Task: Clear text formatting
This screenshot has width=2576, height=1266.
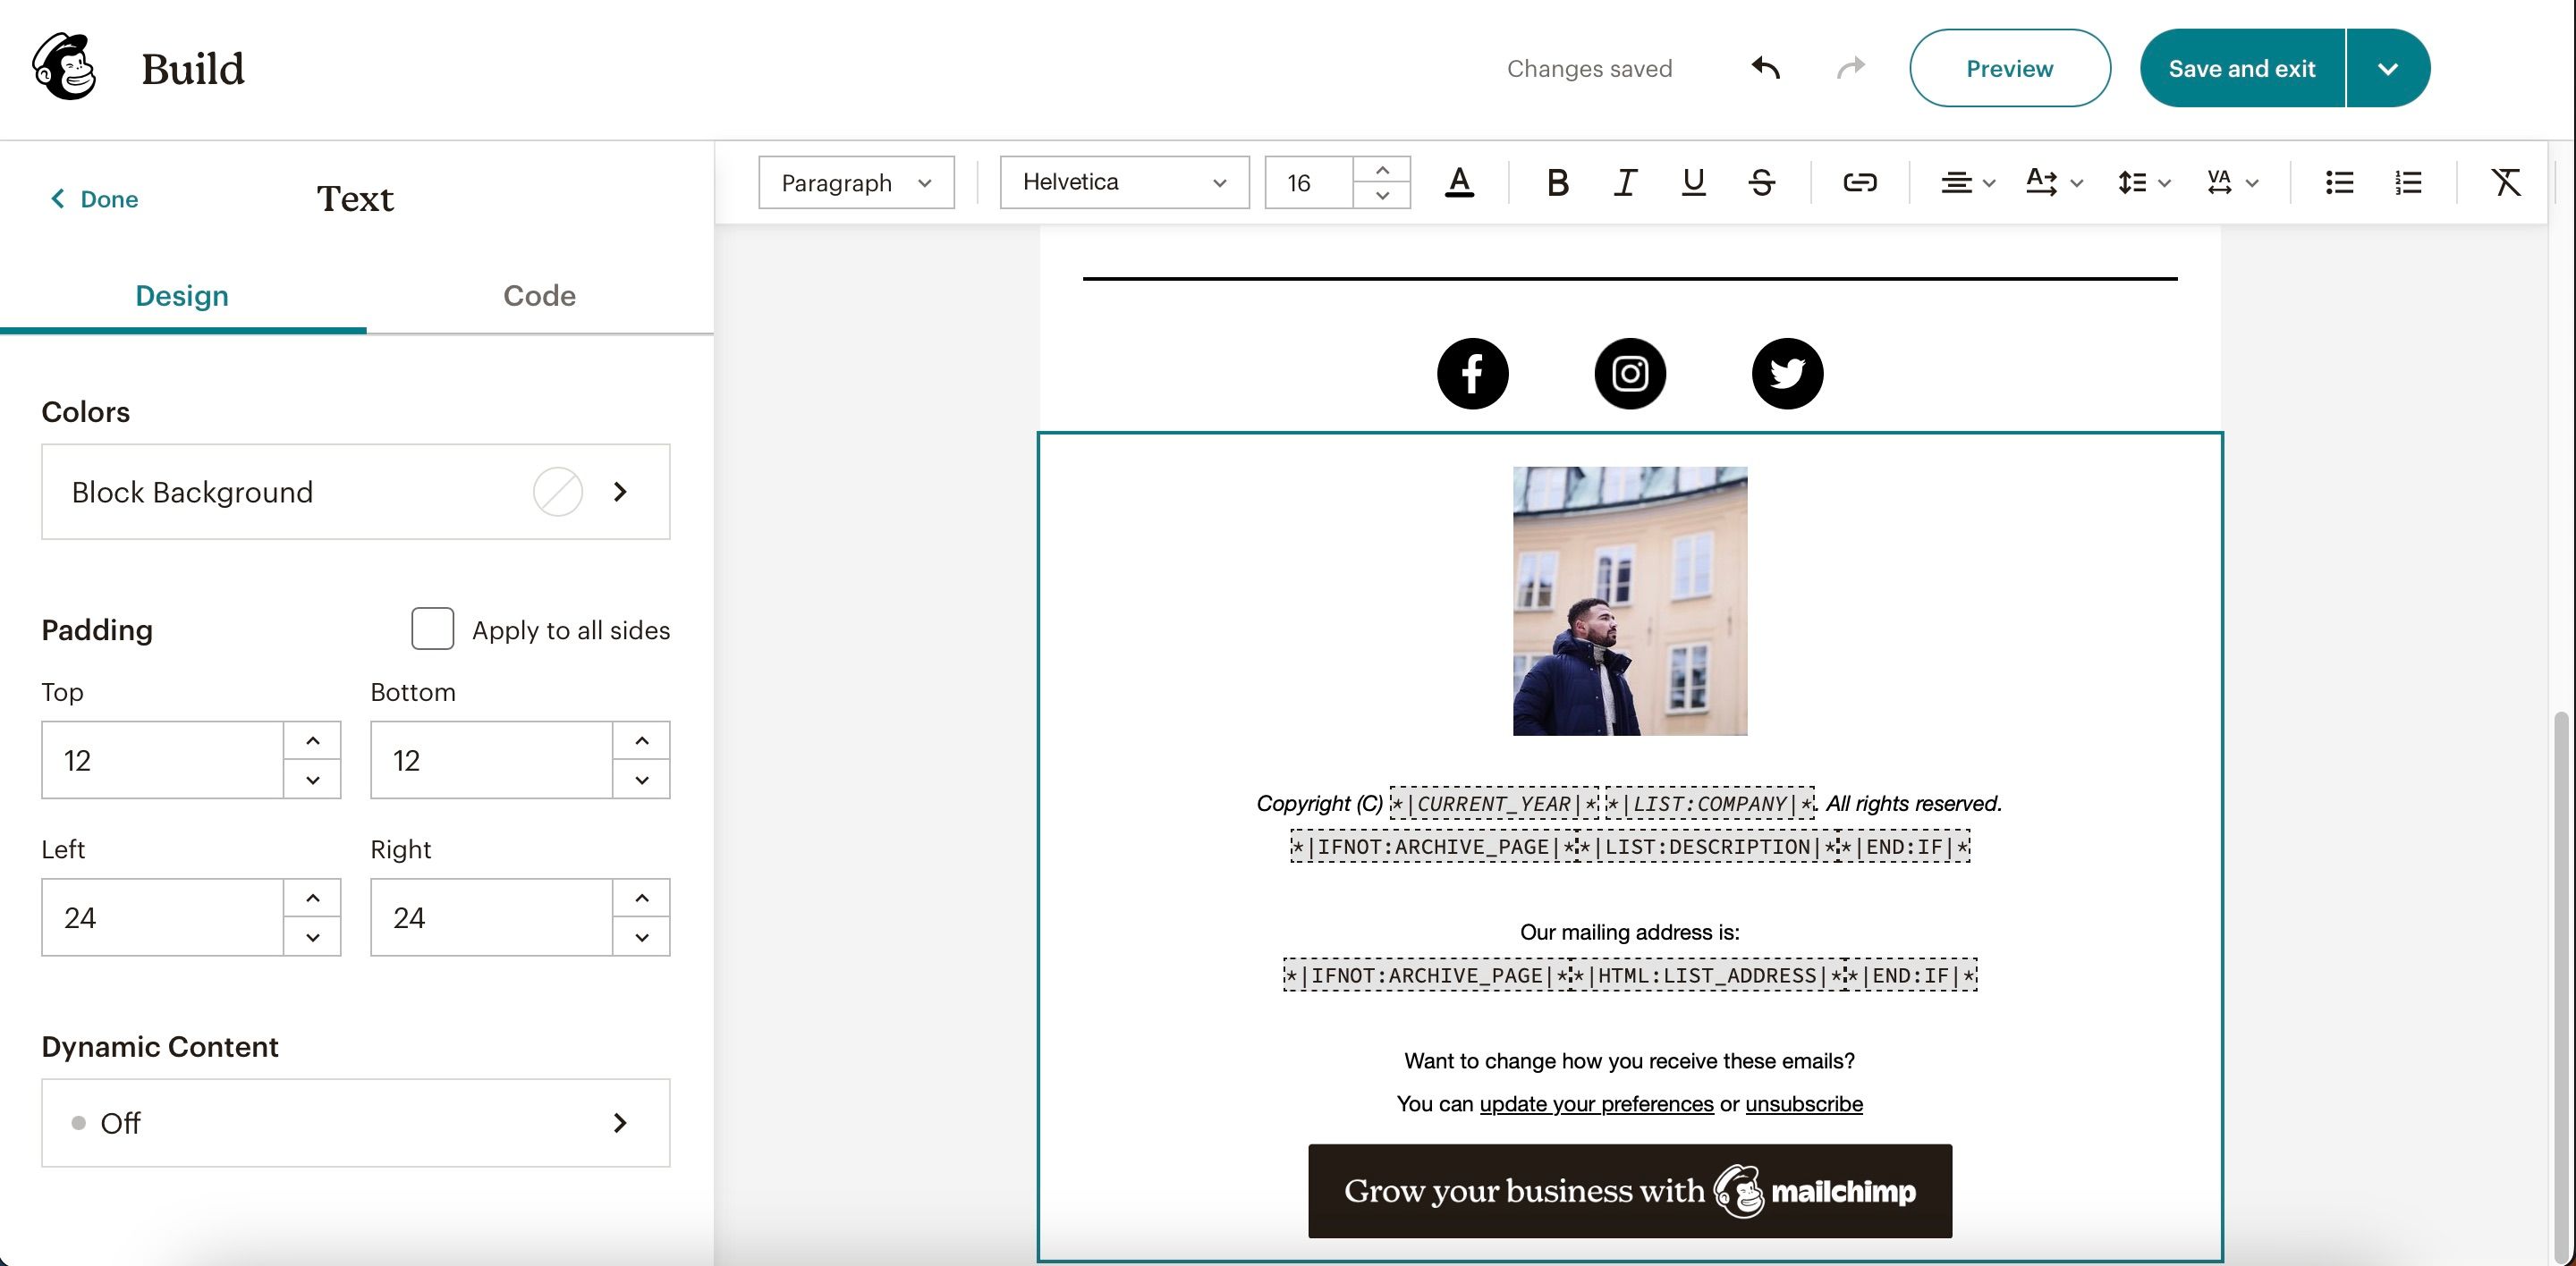Action: [x=2507, y=181]
